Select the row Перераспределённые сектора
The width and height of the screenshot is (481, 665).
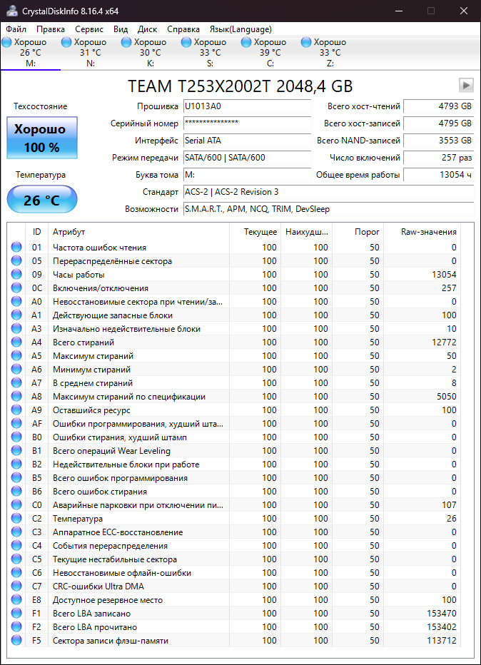pos(234,261)
